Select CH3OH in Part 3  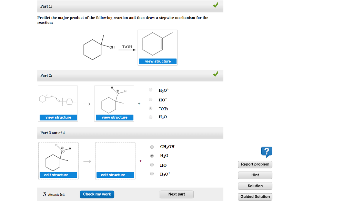[x=152, y=147]
